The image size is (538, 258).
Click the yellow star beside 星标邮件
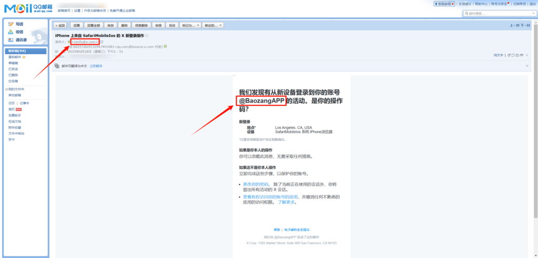(x=24, y=57)
